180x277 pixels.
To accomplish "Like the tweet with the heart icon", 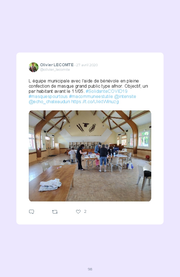I will tap(78, 211).
